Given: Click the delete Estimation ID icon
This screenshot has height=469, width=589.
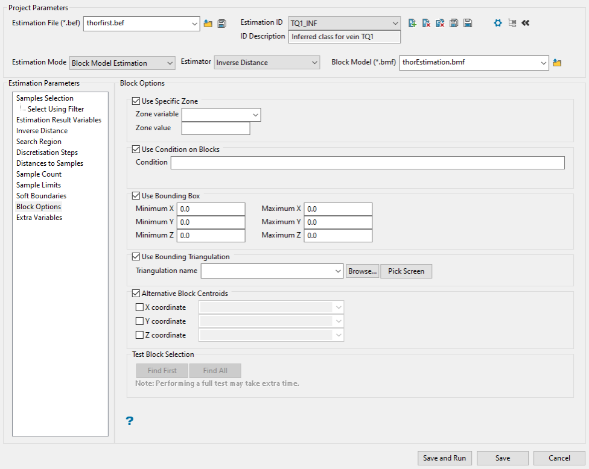Looking at the screenshot, I should (426, 23).
